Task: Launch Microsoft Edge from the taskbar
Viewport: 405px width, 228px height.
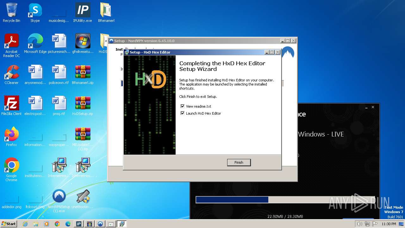Action: [68, 224]
